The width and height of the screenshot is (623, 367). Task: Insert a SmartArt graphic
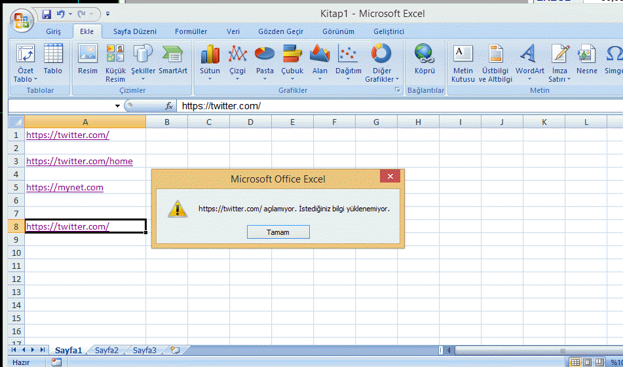tap(173, 60)
